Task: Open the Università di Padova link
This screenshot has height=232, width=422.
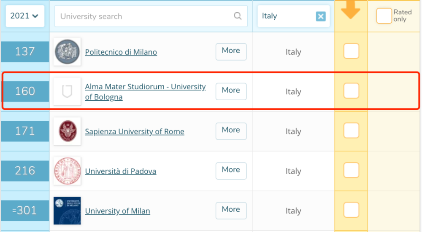Action: [x=121, y=171]
